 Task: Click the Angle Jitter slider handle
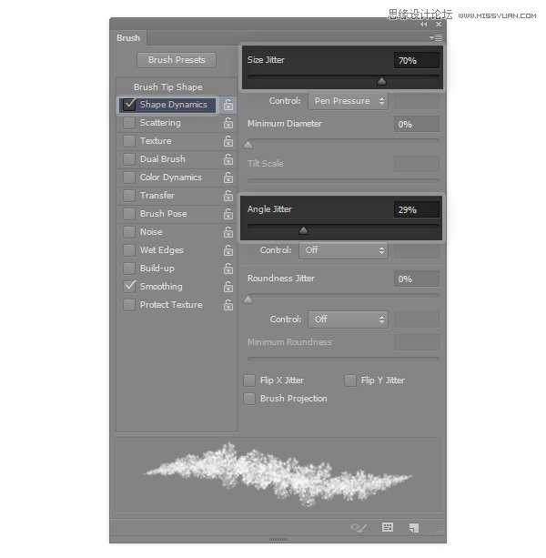tap(303, 230)
